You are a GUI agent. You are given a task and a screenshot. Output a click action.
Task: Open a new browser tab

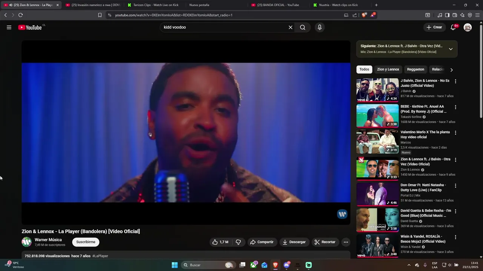(x=376, y=5)
